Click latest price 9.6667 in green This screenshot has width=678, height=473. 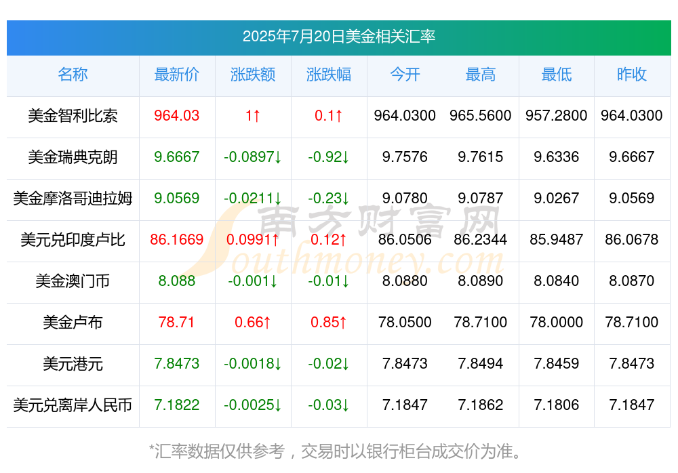[x=177, y=157]
